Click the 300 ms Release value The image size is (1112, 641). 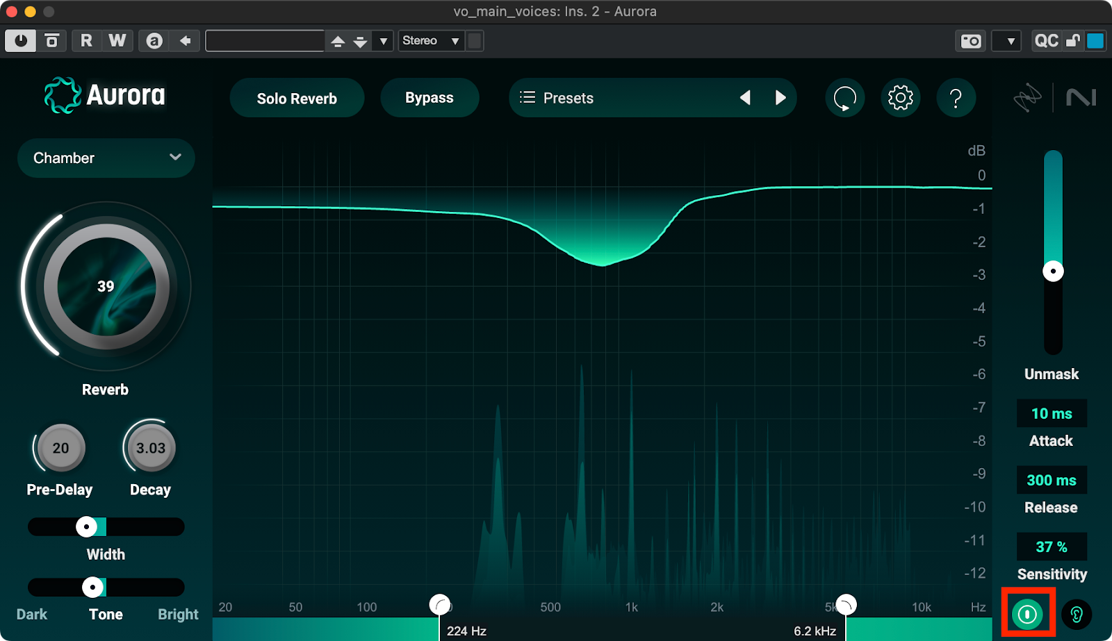click(x=1052, y=481)
